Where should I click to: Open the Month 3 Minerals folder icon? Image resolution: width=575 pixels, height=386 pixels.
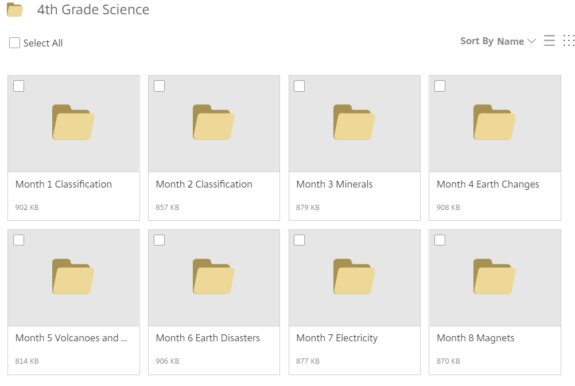tap(354, 122)
